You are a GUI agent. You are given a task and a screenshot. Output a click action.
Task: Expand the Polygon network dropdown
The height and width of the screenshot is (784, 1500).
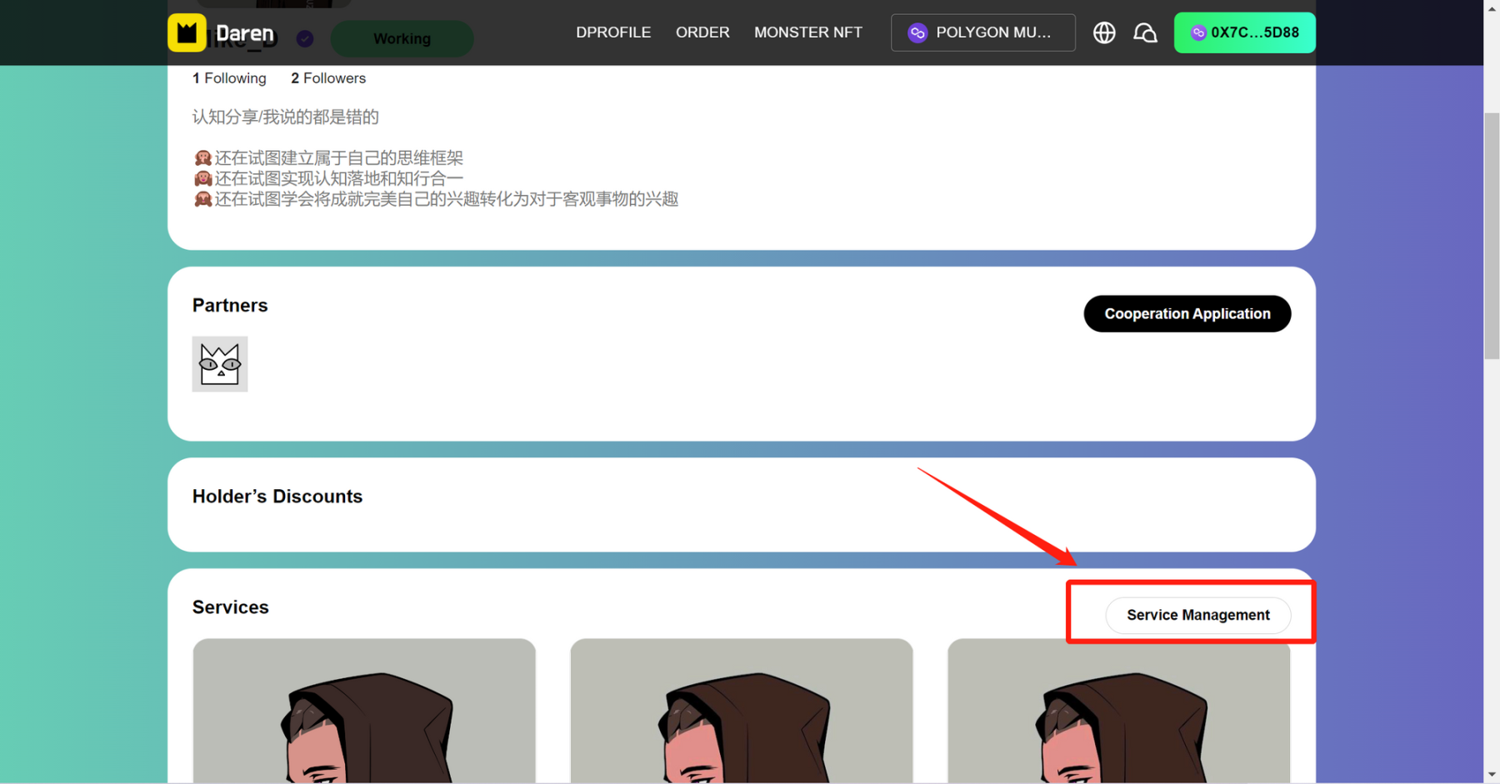[x=982, y=32]
